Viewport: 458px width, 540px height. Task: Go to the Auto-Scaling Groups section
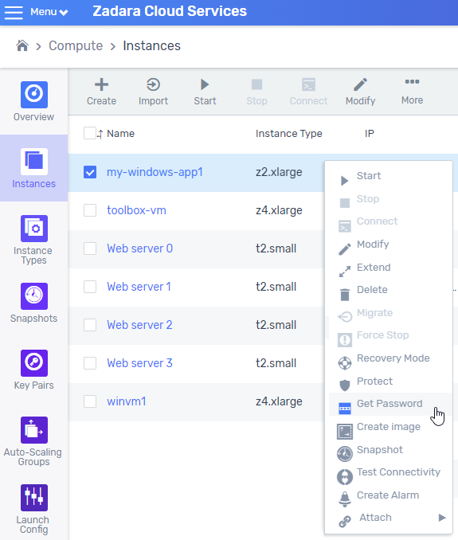pyautogui.click(x=33, y=441)
